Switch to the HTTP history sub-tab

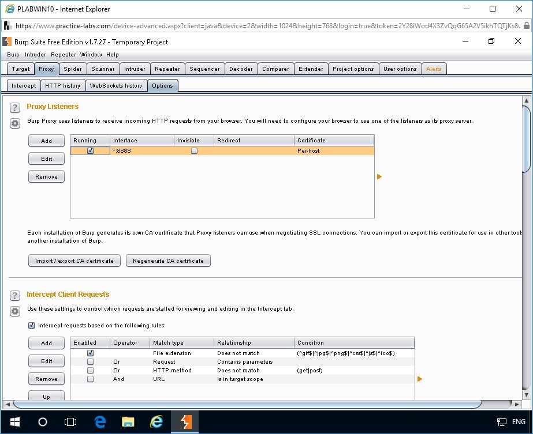coord(62,85)
